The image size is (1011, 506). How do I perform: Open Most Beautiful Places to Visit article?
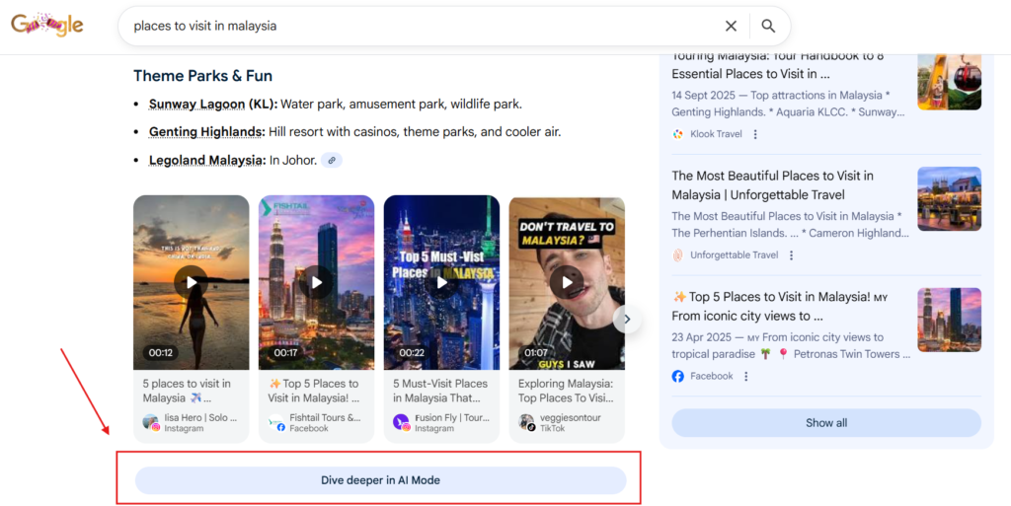(772, 185)
